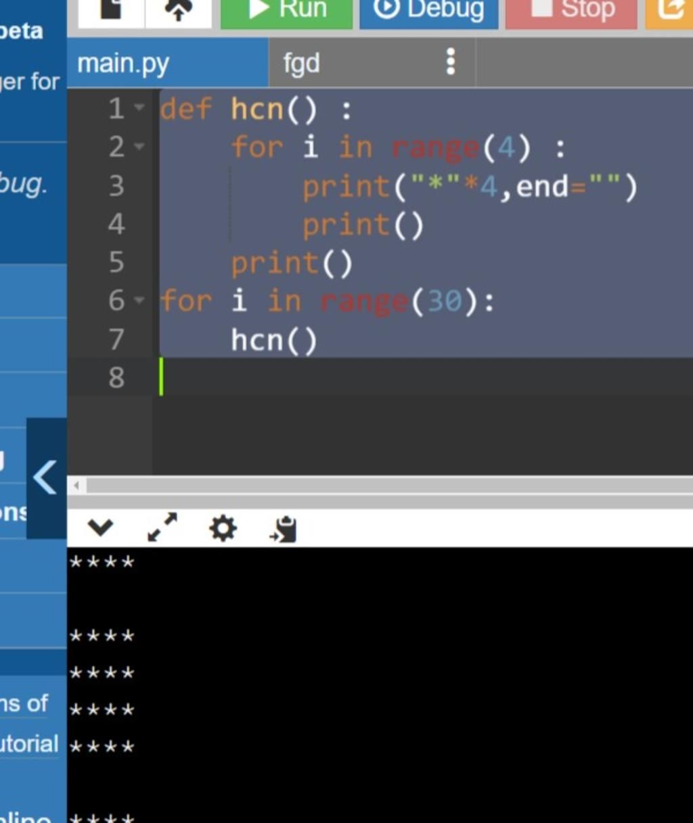Click the end="" argument on line 3
The width and height of the screenshot is (693, 823).
(569, 187)
